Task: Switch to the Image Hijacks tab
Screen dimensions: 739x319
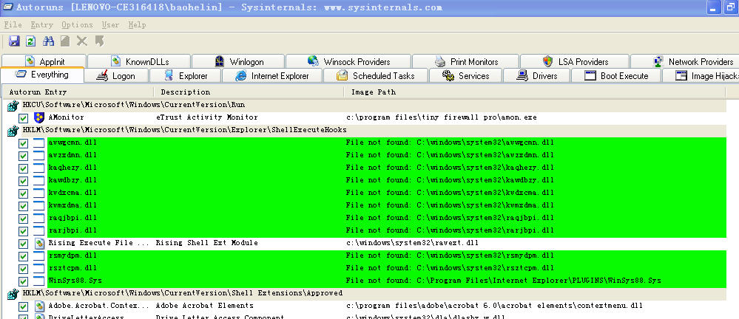Action: pyautogui.click(x=701, y=76)
